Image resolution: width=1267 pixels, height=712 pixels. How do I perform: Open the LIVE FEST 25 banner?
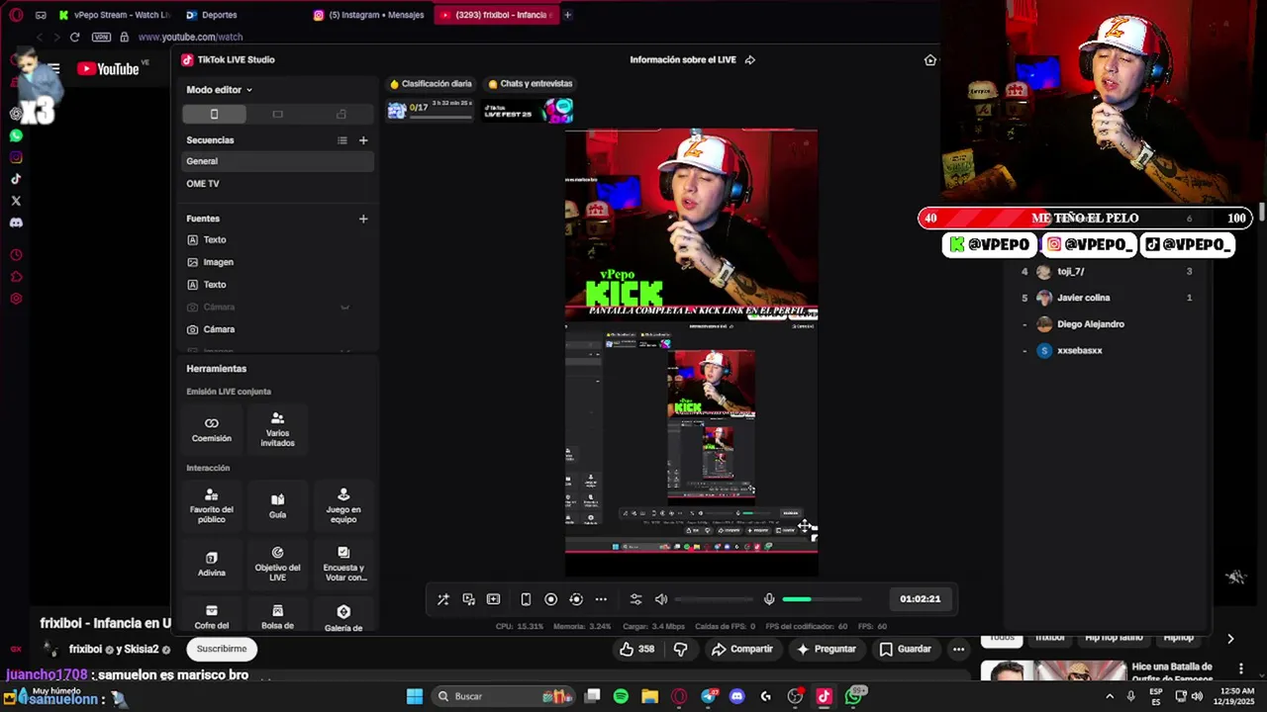(528, 110)
